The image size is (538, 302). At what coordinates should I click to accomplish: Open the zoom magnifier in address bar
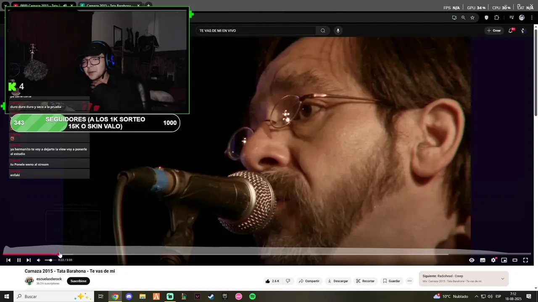pos(463,18)
